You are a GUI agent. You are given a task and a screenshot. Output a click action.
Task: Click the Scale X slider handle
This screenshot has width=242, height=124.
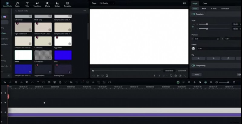[x=207, y=24]
